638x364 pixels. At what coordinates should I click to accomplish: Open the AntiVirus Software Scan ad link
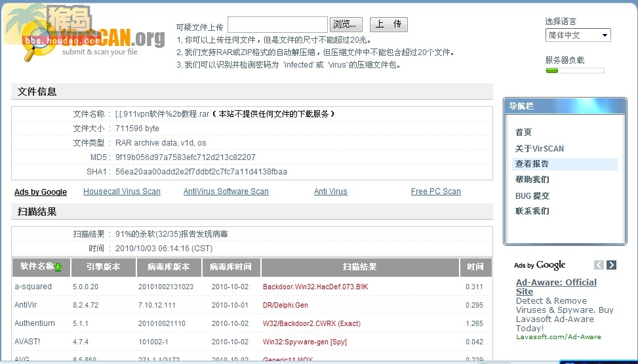click(226, 192)
